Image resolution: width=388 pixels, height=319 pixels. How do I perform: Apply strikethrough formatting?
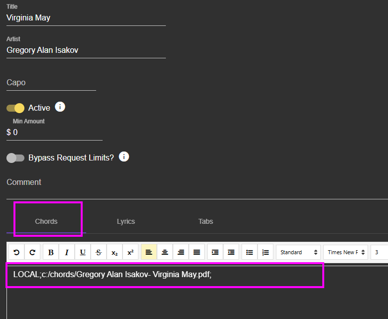point(99,252)
